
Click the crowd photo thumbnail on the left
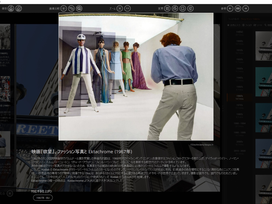[x=5, y=89]
